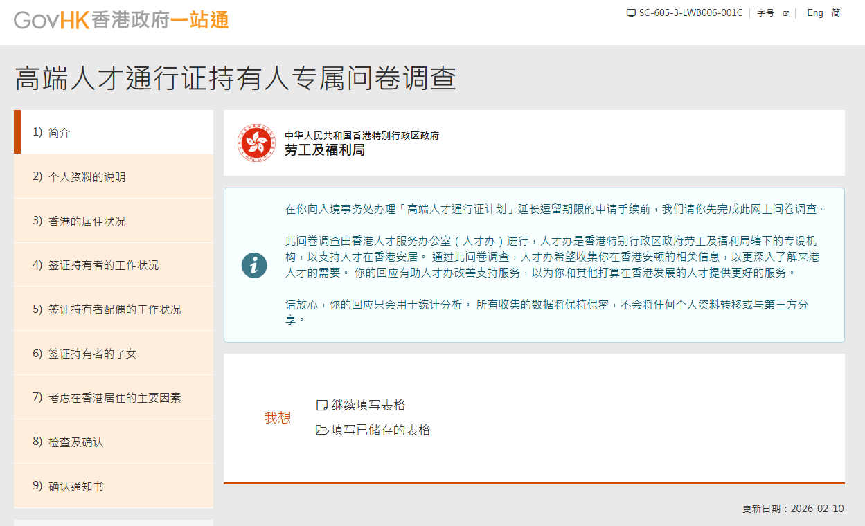Go to step 6 签证持有者的子女
The image size is (865, 526).
(x=113, y=352)
